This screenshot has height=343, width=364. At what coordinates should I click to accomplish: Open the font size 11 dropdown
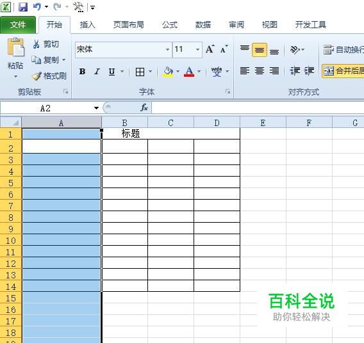197,49
